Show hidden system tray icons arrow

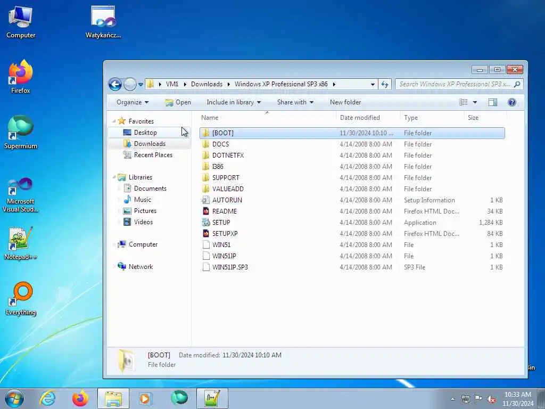(x=452, y=399)
